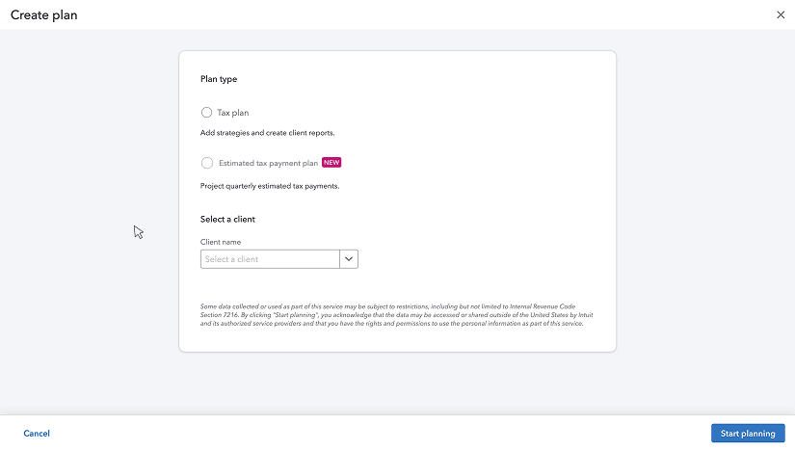Click 'Project quarterly estimated tax payments' description
795x451 pixels.
pyautogui.click(x=270, y=186)
